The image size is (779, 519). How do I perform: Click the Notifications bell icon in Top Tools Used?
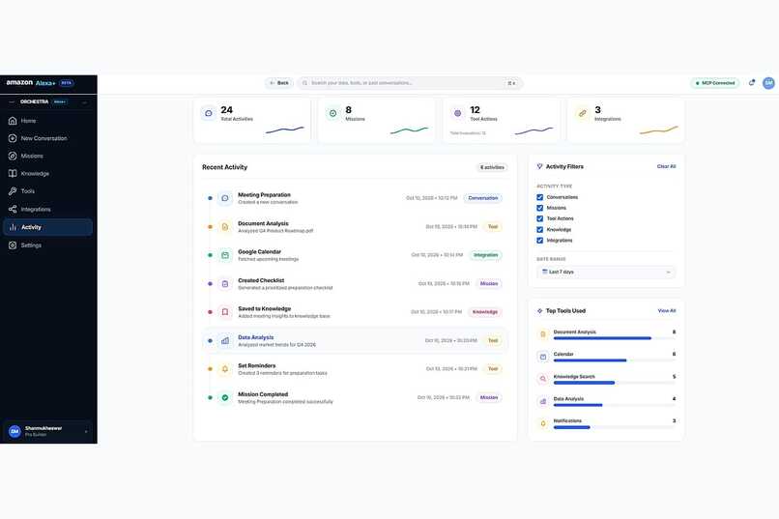point(543,423)
